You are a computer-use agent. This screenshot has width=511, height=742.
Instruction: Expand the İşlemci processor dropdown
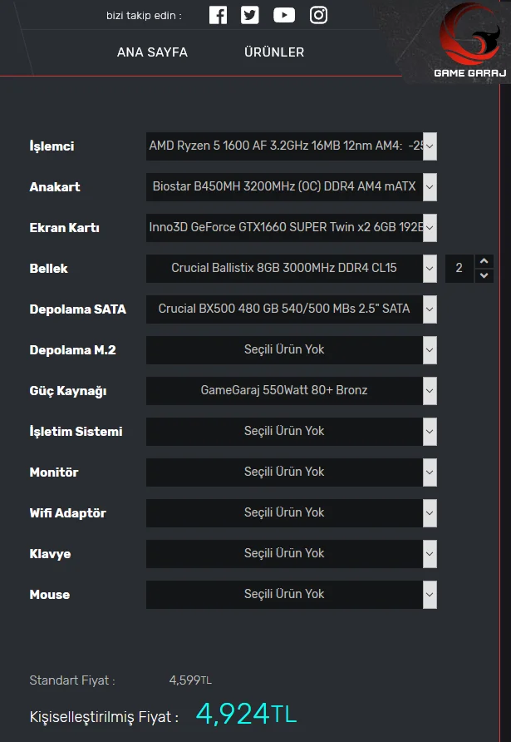click(x=292, y=146)
